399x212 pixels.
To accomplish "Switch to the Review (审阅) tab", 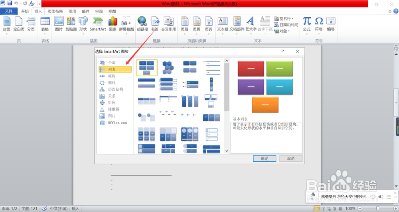I will tap(99, 11).
